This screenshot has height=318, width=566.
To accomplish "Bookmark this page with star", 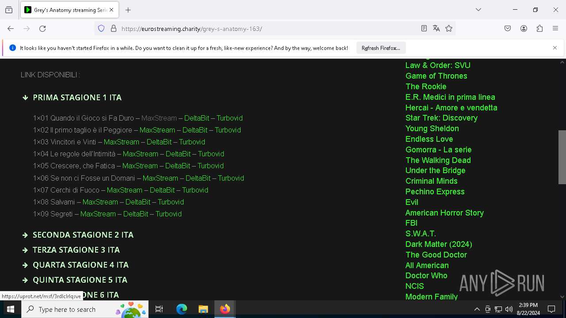I will click(x=449, y=28).
